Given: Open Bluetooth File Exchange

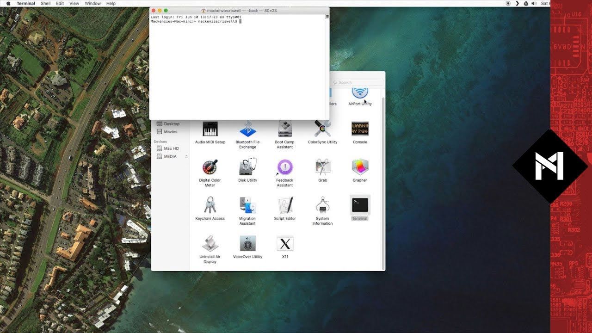Looking at the screenshot, I should coord(247,129).
